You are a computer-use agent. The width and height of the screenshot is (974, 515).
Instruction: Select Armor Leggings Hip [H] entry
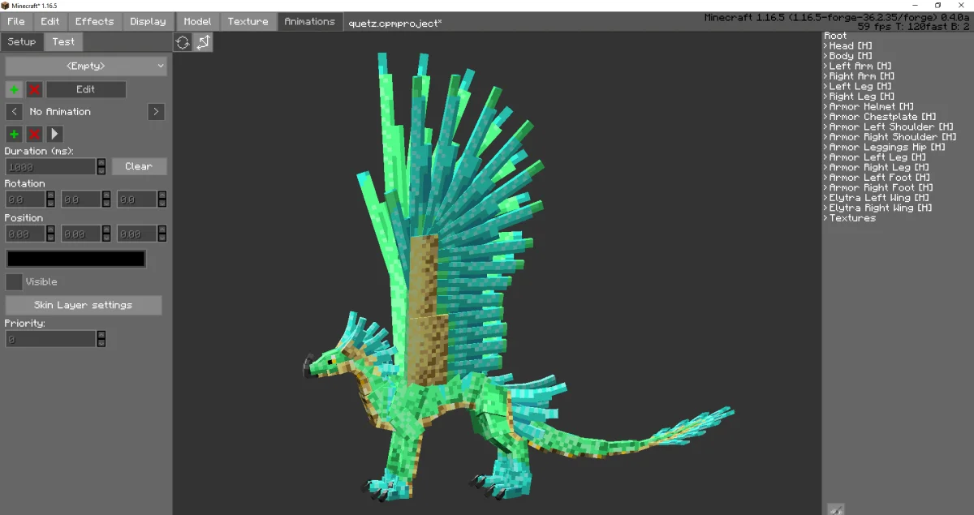click(887, 148)
